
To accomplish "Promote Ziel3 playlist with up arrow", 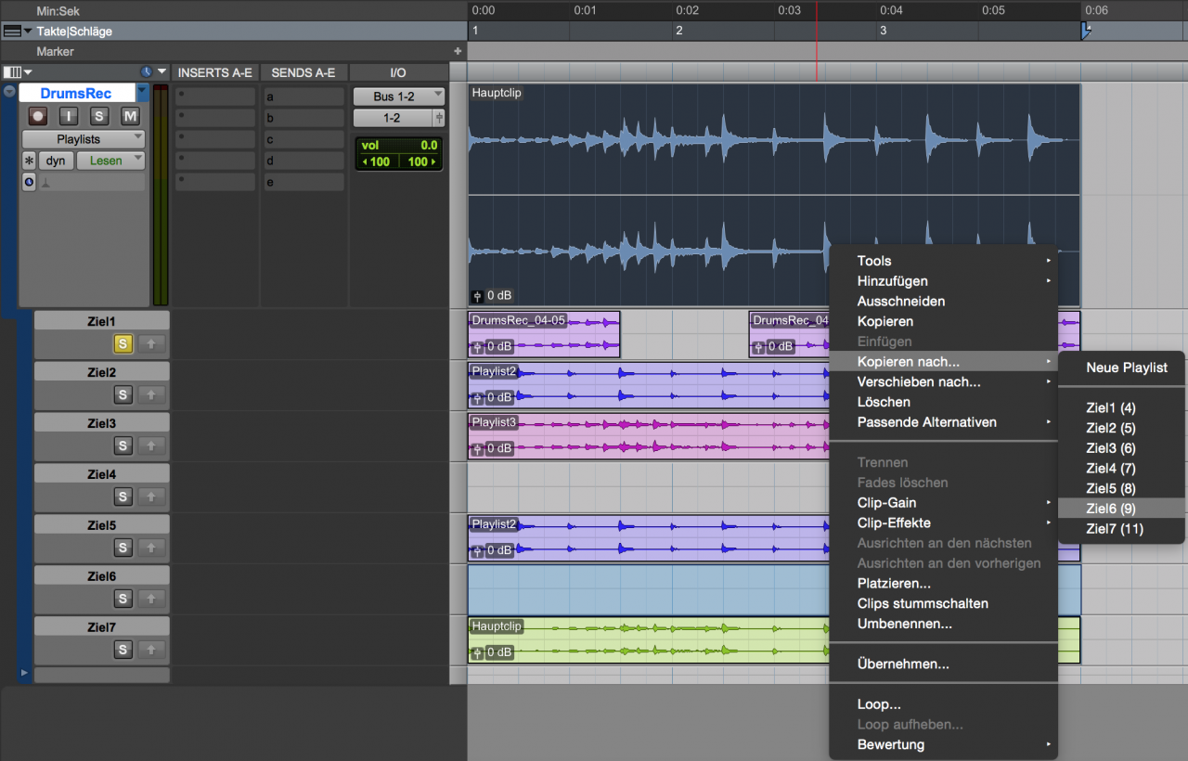I will point(152,446).
